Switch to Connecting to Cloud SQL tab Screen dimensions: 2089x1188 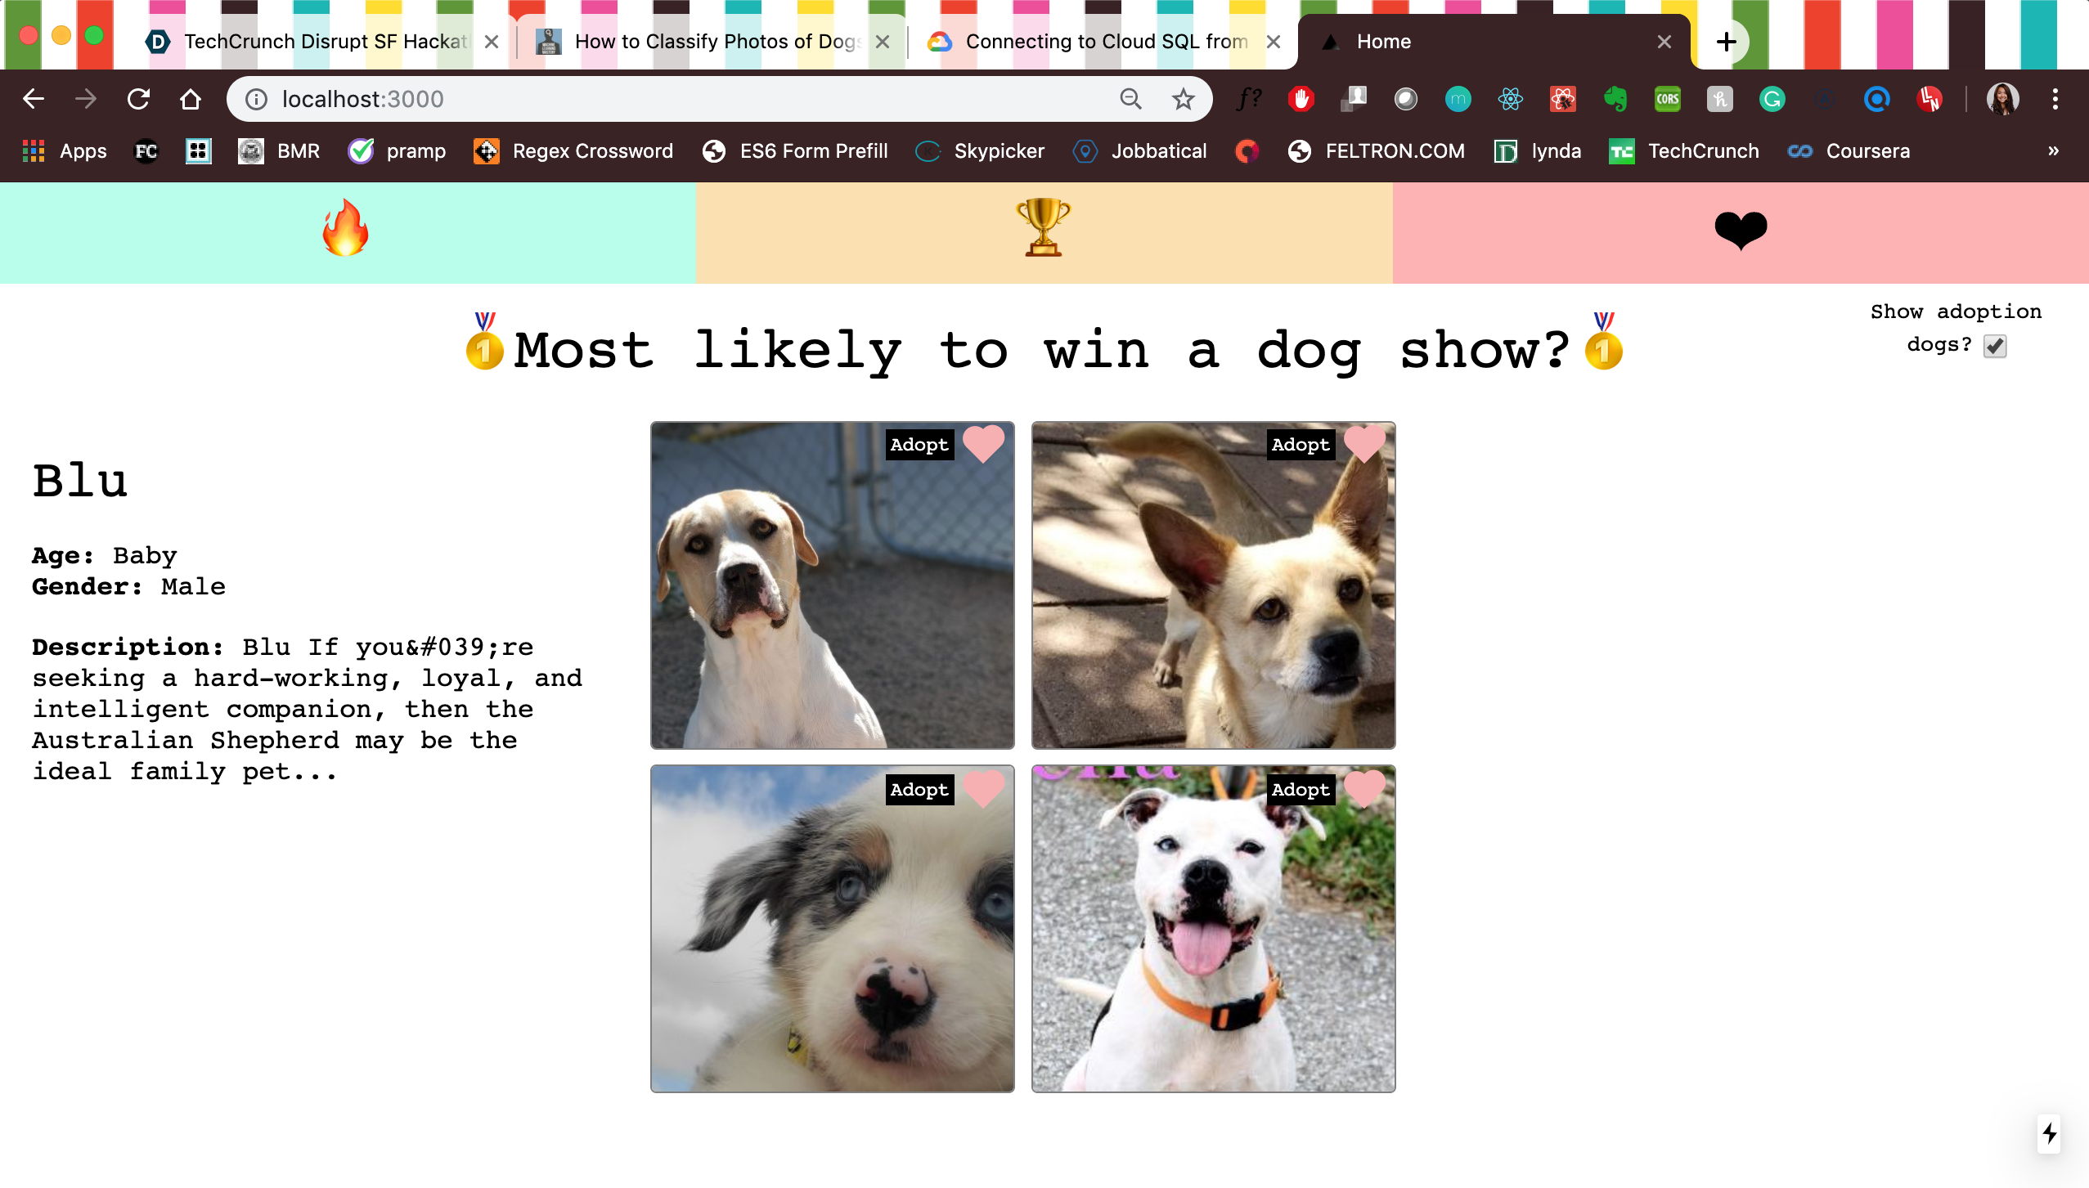click(x=1104, y=42)
